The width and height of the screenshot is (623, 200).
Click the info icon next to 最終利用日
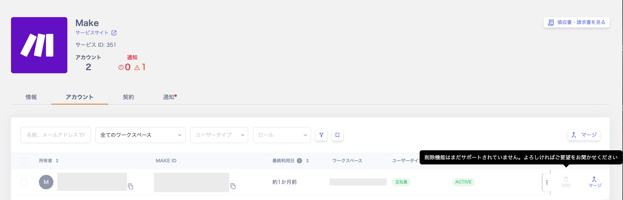click(299, 161)
